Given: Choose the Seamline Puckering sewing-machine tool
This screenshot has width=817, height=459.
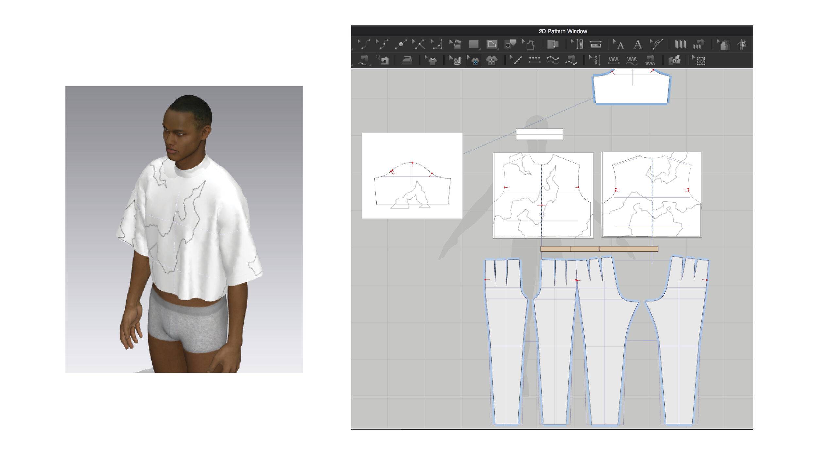Looking at the screenshot, I should pos(650,60).
